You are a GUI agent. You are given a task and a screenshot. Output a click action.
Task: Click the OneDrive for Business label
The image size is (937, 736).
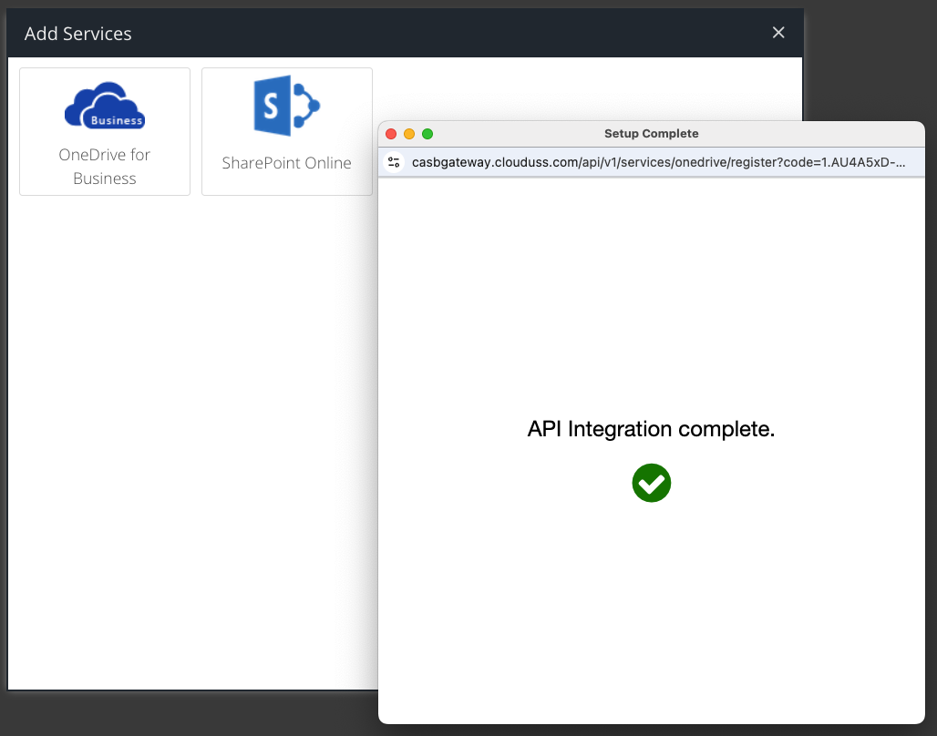click(105, 167)
